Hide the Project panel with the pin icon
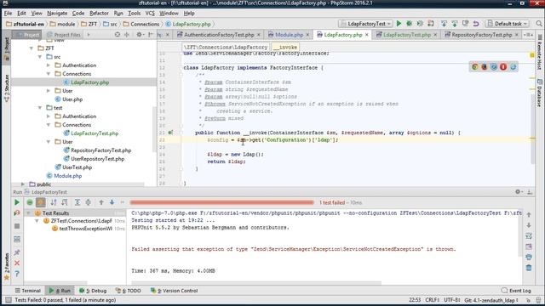The height and width of the screenshot is (306, 545). coord(151,35)
